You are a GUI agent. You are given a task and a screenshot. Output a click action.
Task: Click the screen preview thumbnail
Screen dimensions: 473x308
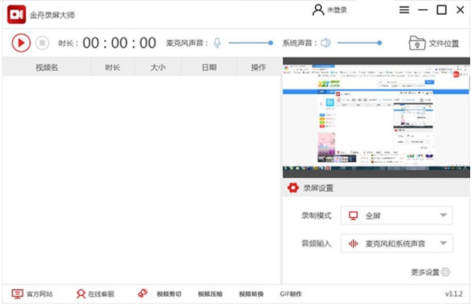[x=376, y=118]
